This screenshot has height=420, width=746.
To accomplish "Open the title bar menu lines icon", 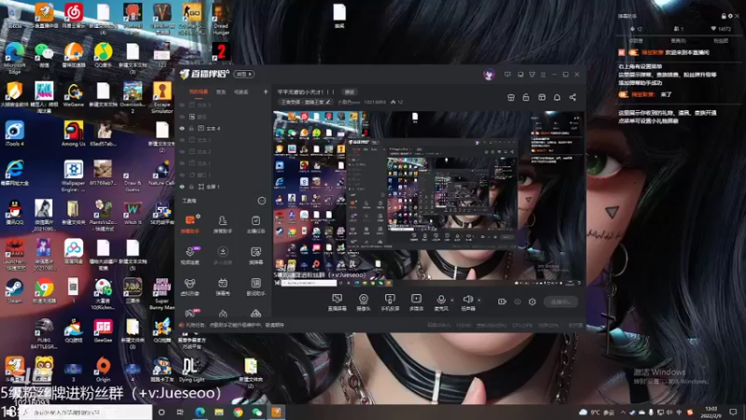I will 544,75.
